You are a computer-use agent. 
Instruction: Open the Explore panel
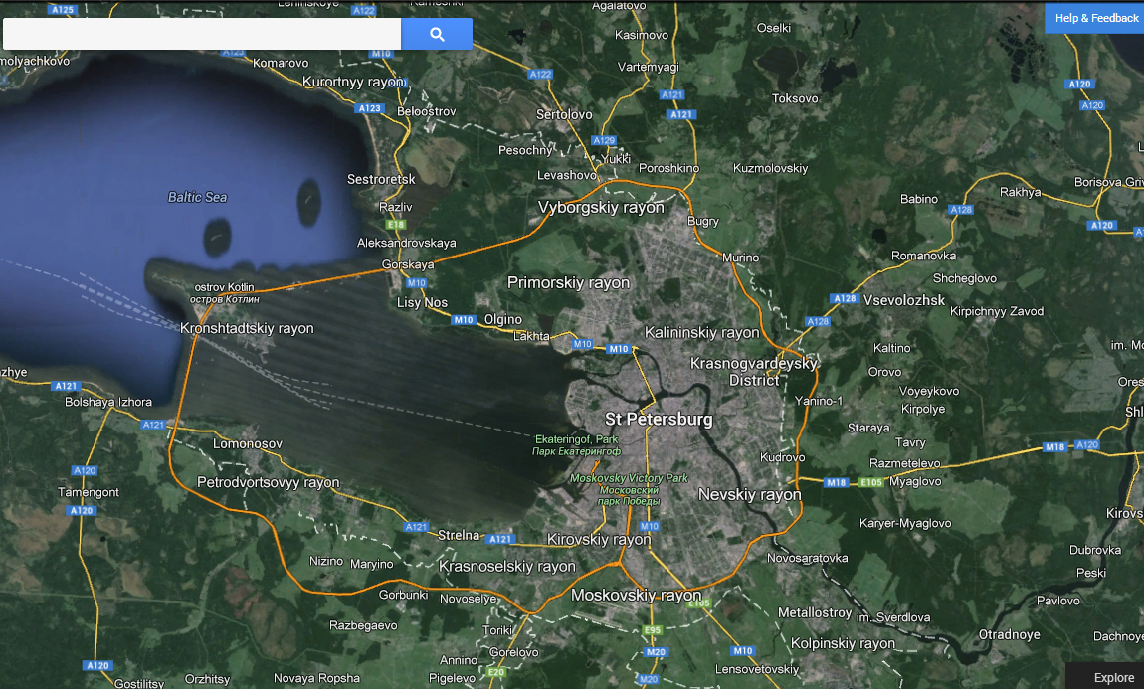(x=1112, y=677)
